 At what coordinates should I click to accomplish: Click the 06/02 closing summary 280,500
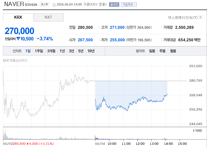pyautogui.click(x=19, y=144)
